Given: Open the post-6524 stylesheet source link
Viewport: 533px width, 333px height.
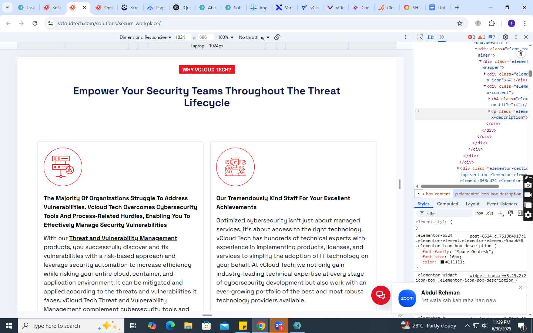Looking at the screenshot, I should (x=497, y=236).
